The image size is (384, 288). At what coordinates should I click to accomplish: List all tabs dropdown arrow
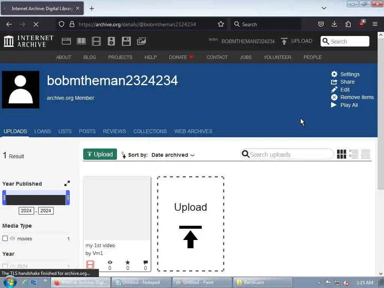point(324,8)
